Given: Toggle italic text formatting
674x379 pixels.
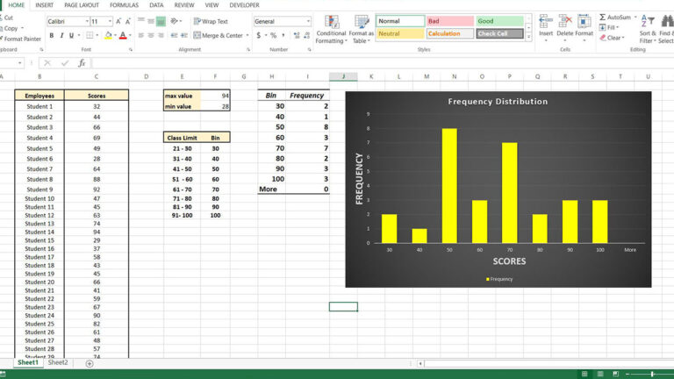Looking at the screenshot, I should pos(61,36).
